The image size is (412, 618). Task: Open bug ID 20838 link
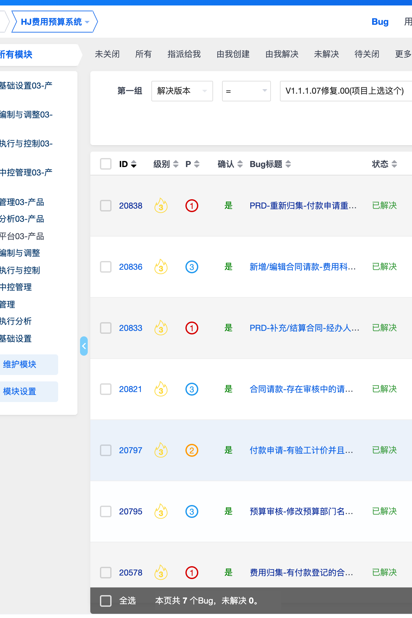(x=130, y=206)
